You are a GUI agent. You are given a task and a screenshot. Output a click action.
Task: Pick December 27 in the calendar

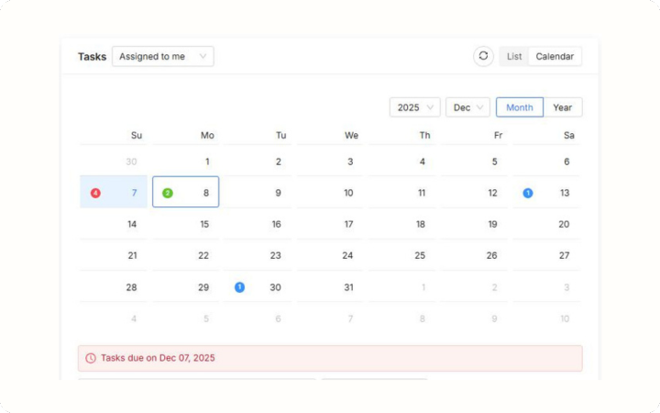pyautogui.click(x=546, y=255)
